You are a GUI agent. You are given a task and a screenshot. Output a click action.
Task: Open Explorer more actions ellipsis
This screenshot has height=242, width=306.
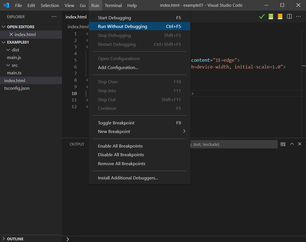click(x=54, y=17)
